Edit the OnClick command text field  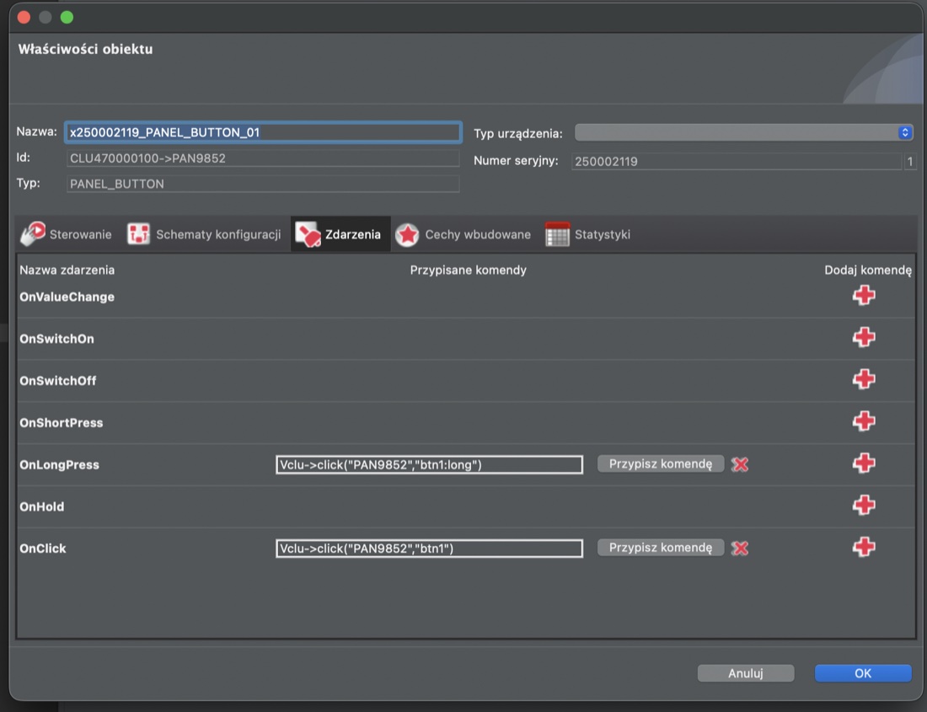pyautogui.click(x=429, y=549)
